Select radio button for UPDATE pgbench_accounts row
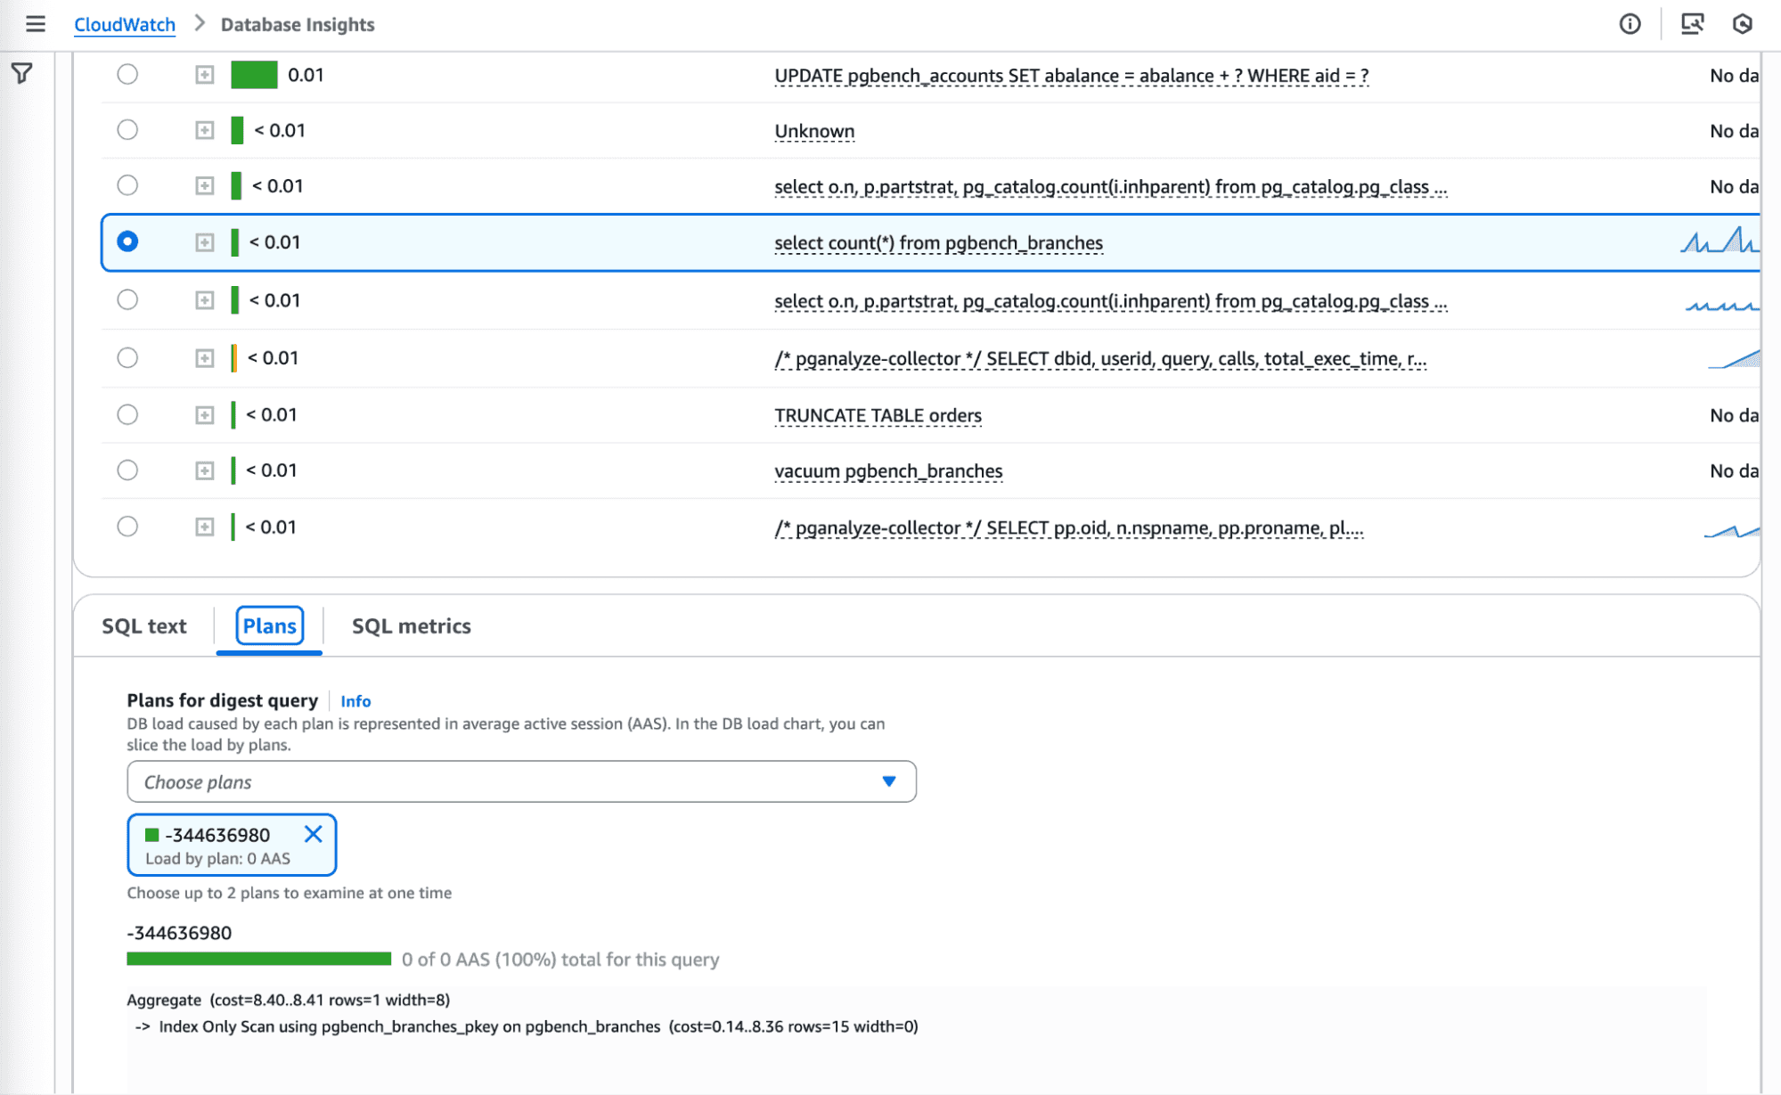Image resolution: width=1781 pixels, height=1095 pixels. [x=127, y=74]
